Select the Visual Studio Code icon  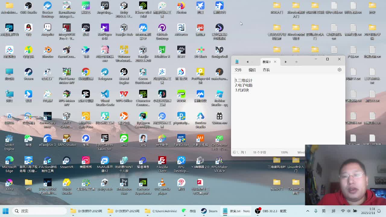coord(105,98)
